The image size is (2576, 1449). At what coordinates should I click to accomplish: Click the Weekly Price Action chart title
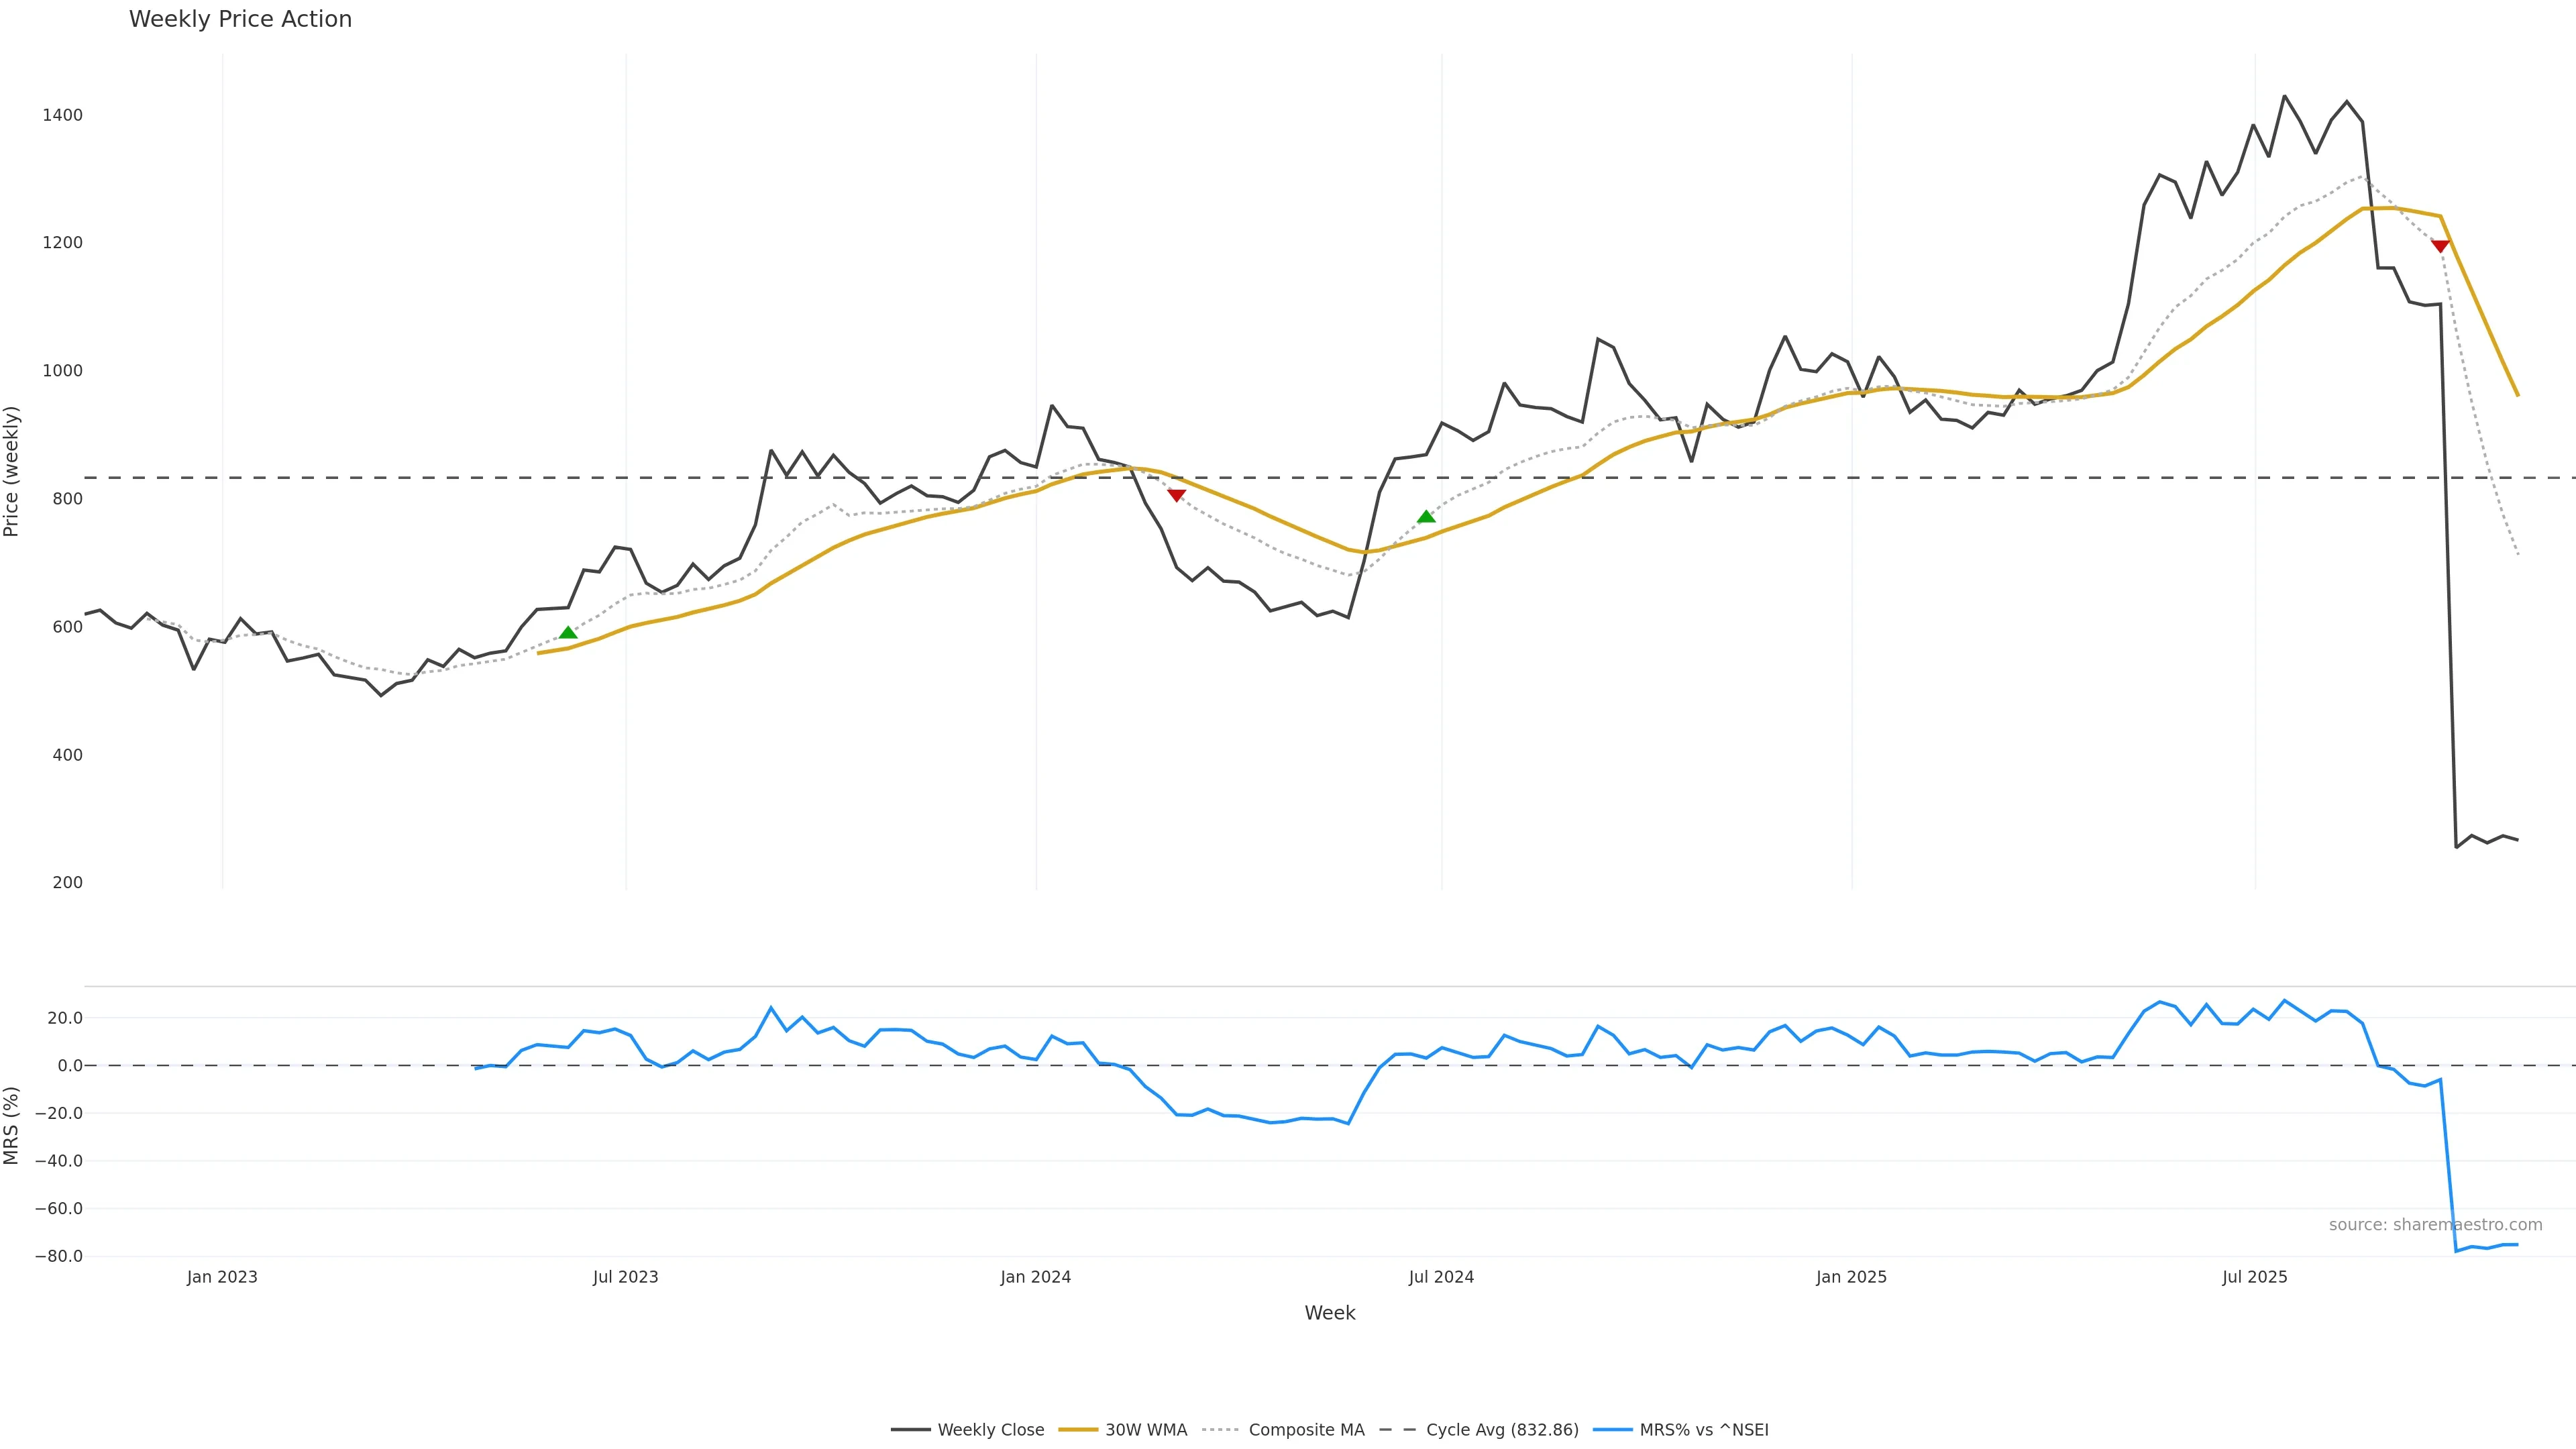[240, 19]
